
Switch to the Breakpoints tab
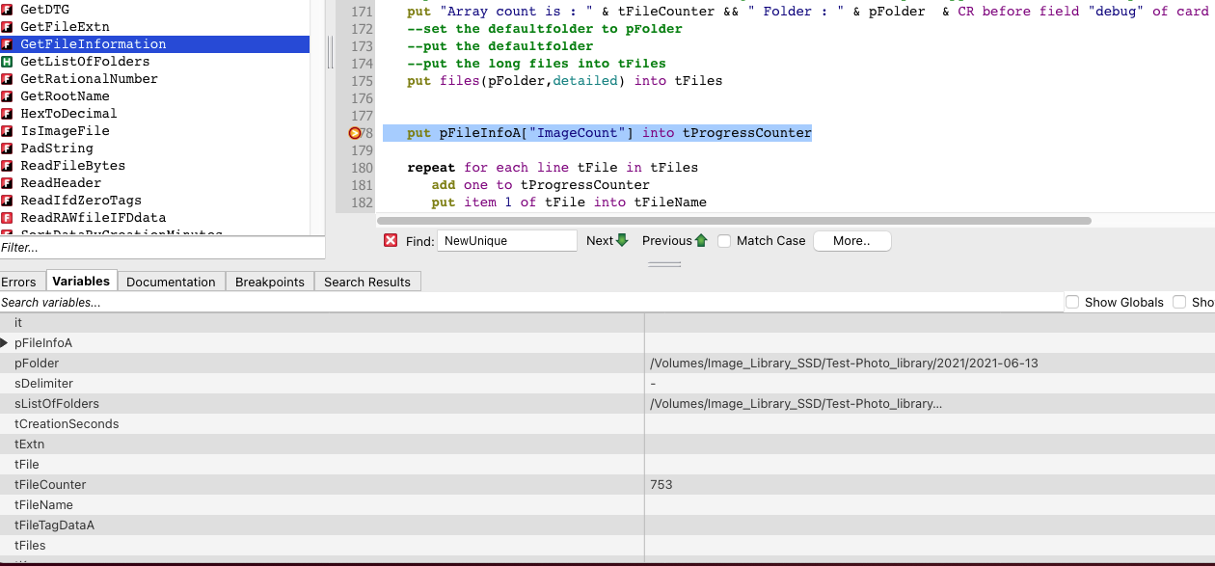point(269,282)
